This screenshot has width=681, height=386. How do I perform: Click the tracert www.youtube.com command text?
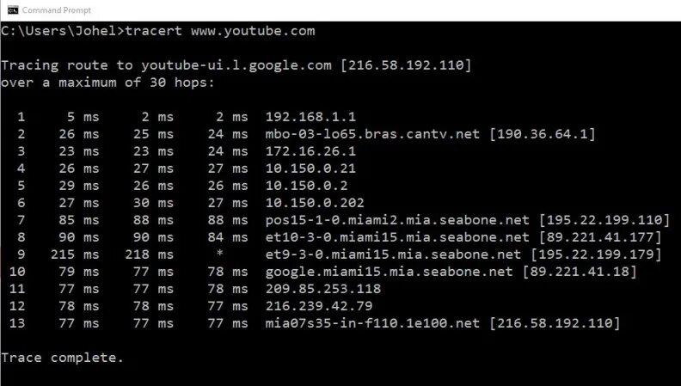pos(220,31)
